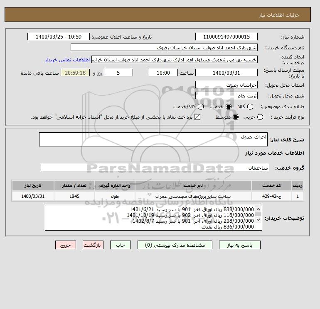
Task: Click the delivery province field خراسان رضوی
Action: point(226,85)
